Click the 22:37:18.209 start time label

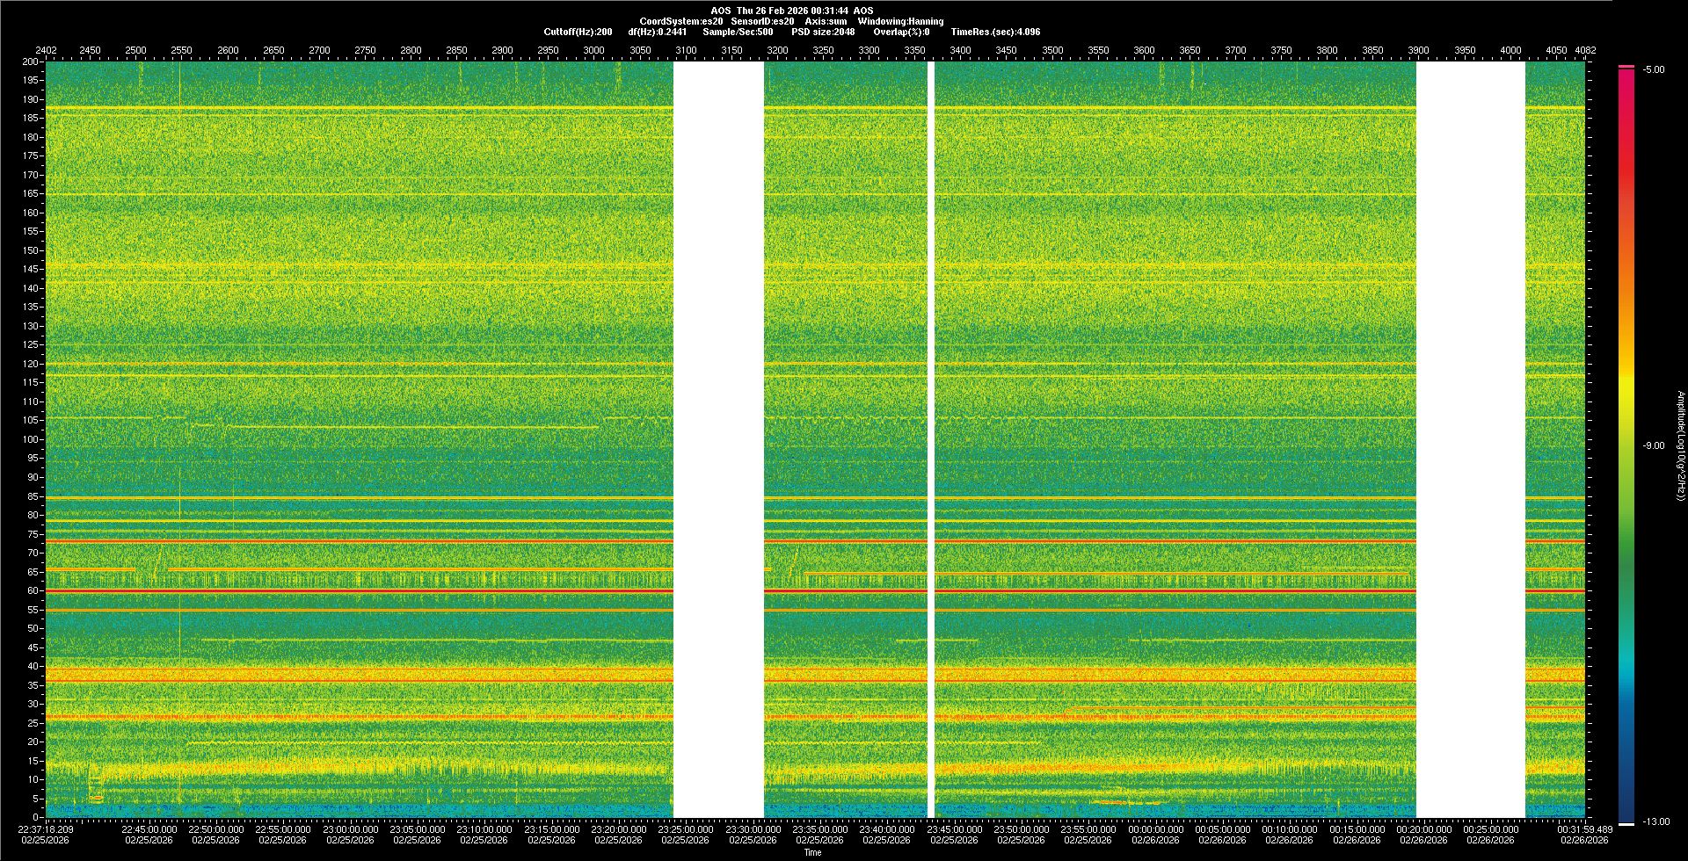tap(47, 829)
